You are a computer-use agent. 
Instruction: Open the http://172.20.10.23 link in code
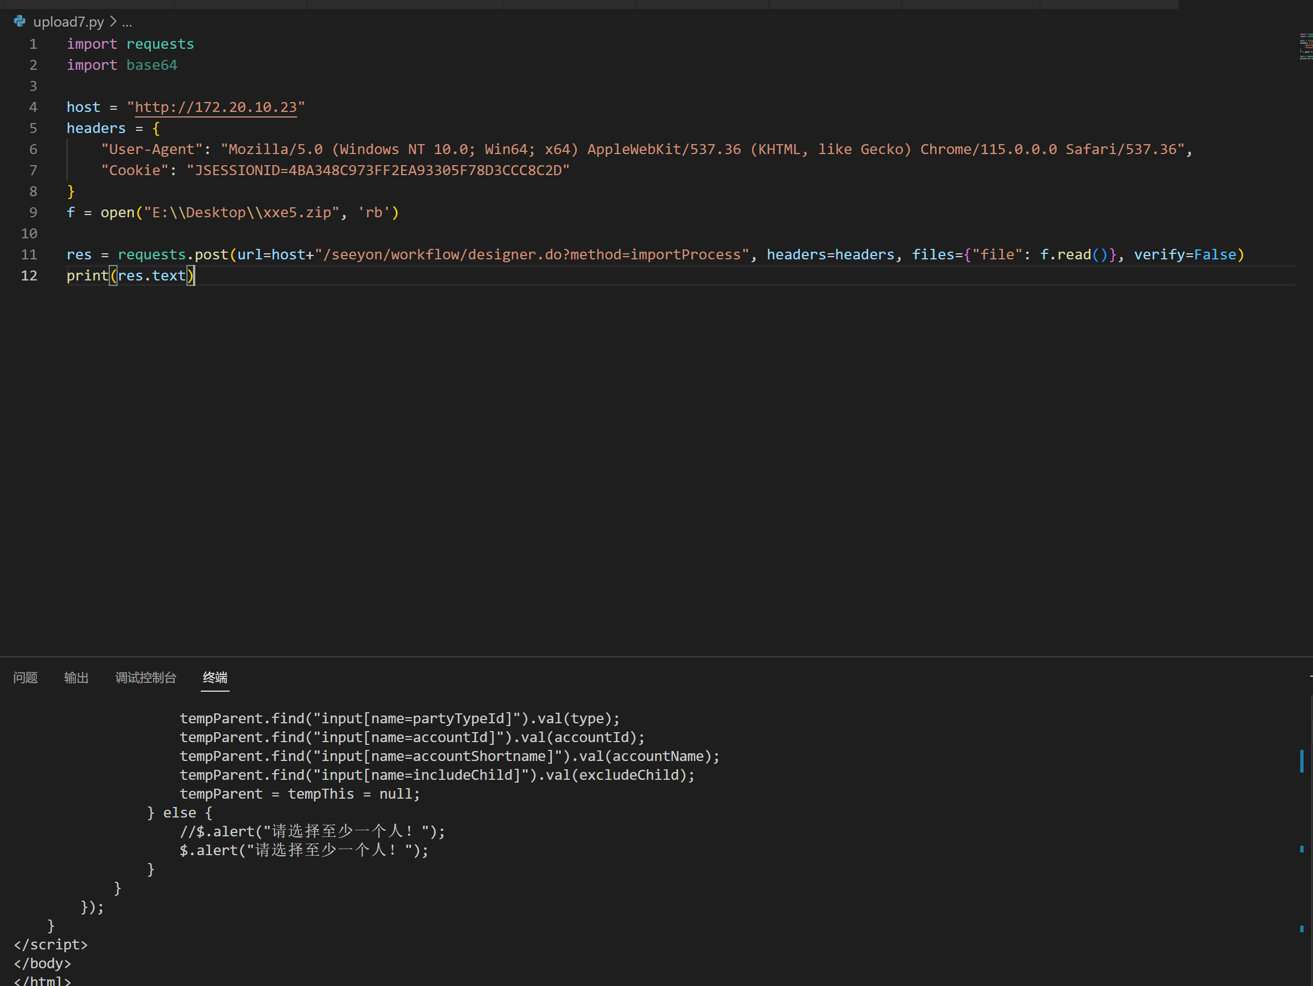point(215,108)
